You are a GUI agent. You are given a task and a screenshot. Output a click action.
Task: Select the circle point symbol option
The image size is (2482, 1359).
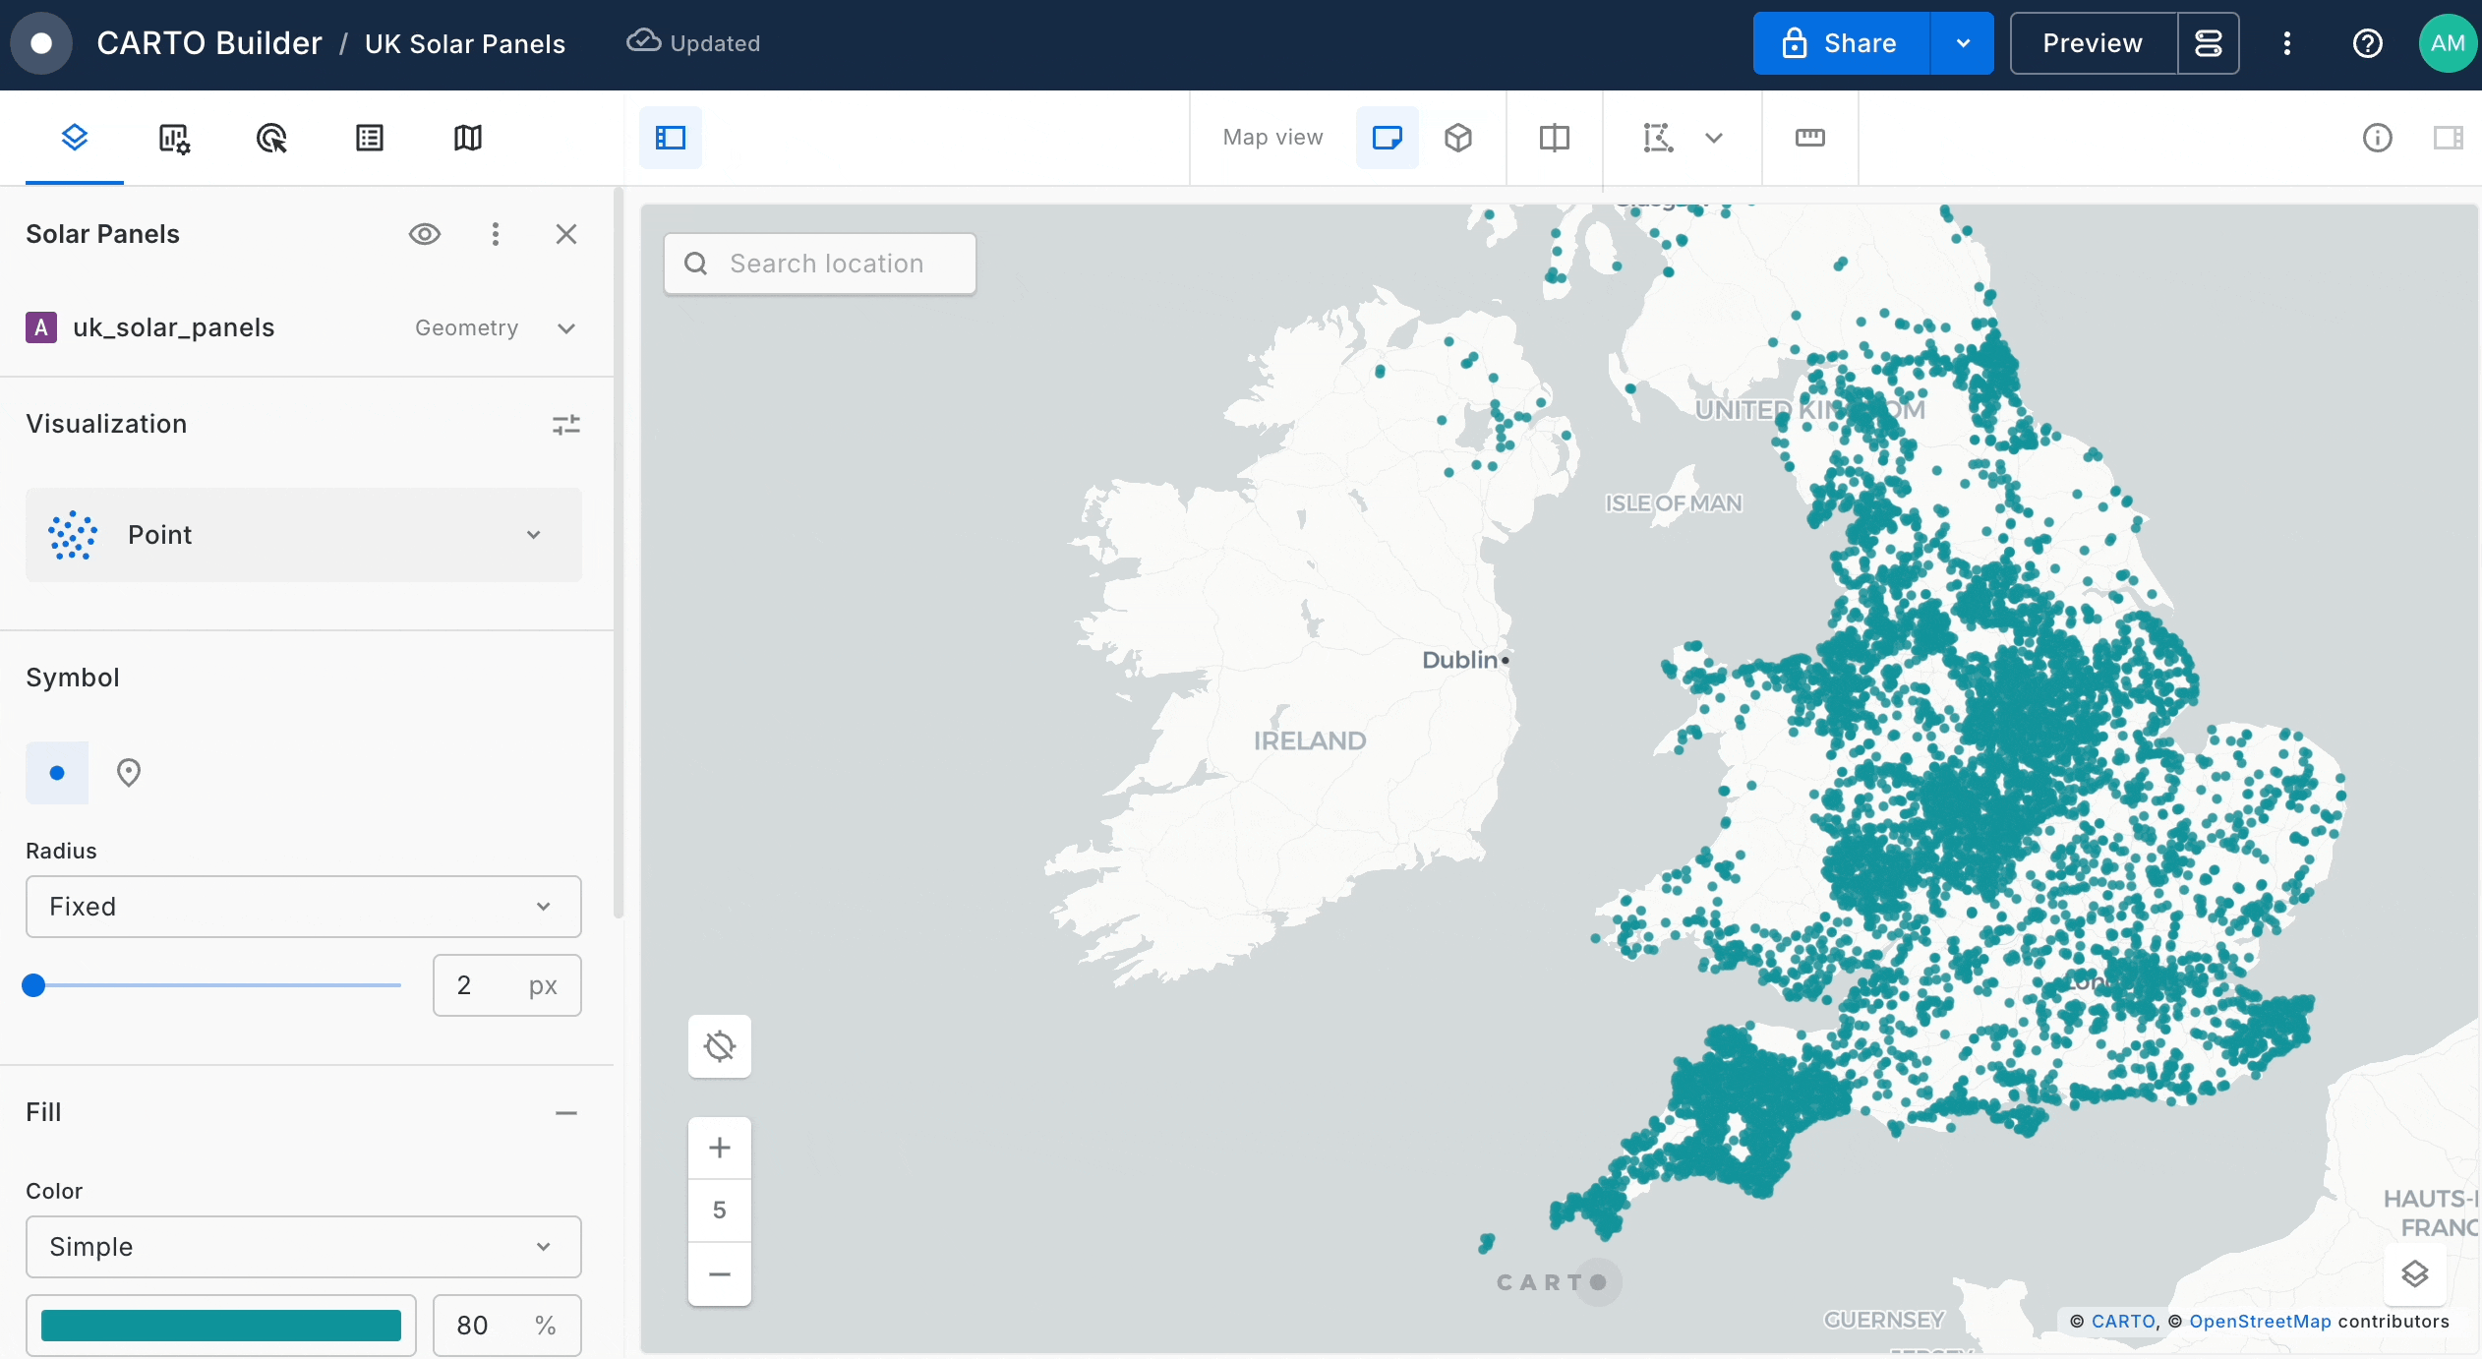point(57,773)
